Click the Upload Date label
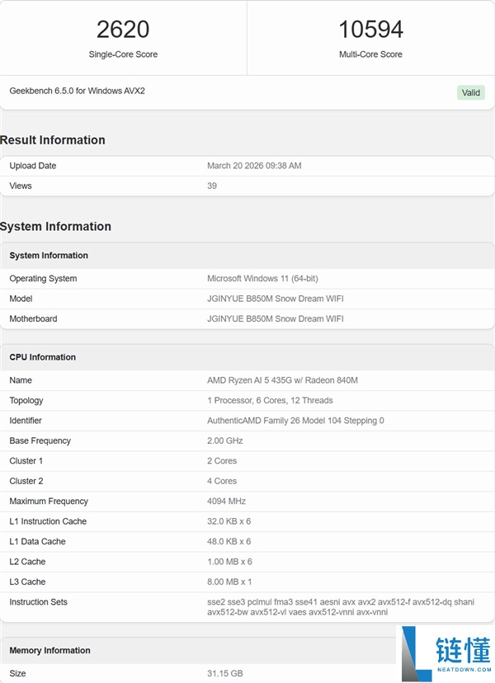 (33, 166)
